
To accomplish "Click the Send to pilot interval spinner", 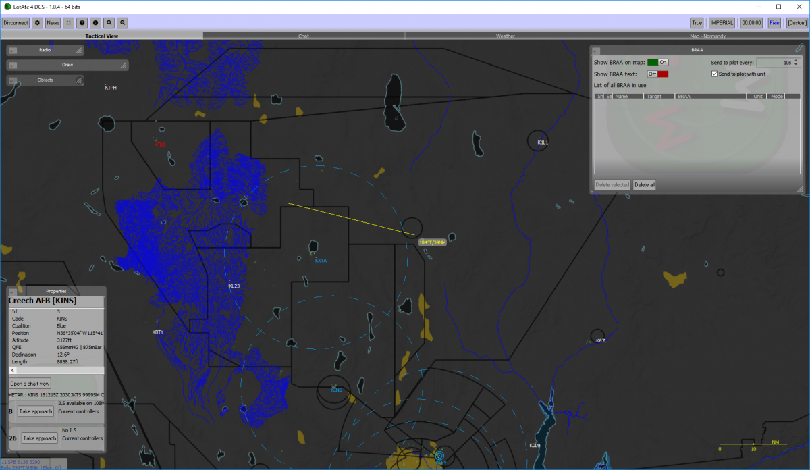I will pyautogui.click(x=779, y=62).
